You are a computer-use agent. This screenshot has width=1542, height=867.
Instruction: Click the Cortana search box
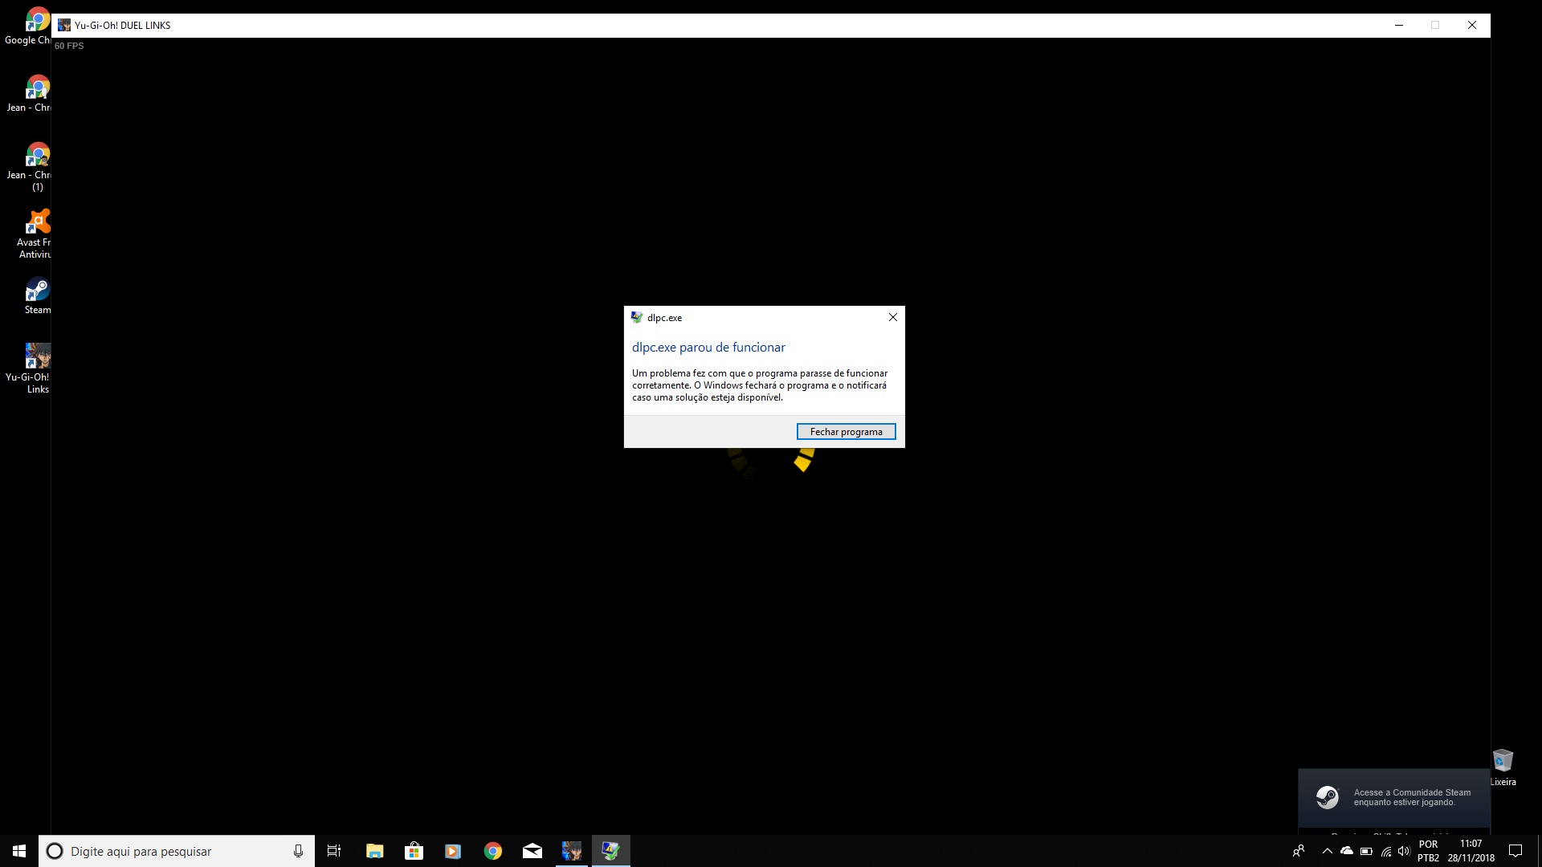pyautogui.click(x=177, y=851)
